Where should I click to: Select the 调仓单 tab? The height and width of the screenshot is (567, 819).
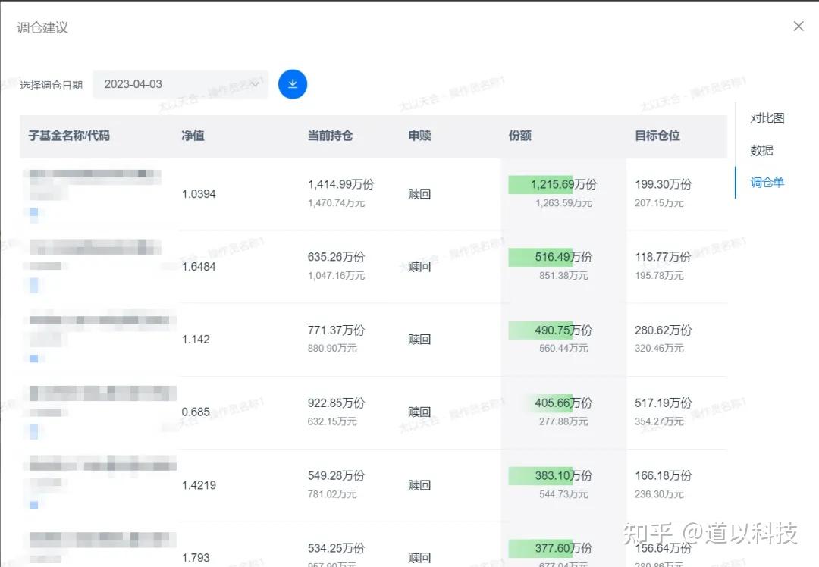(x=767, y=182)
